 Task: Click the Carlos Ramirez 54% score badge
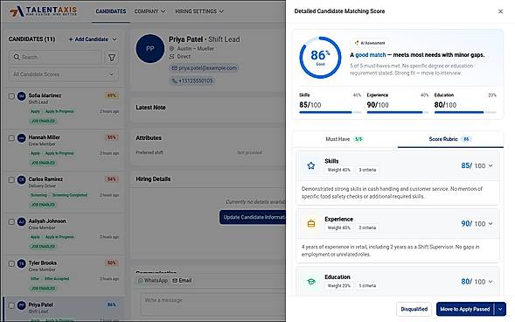(x=111, y=179)
